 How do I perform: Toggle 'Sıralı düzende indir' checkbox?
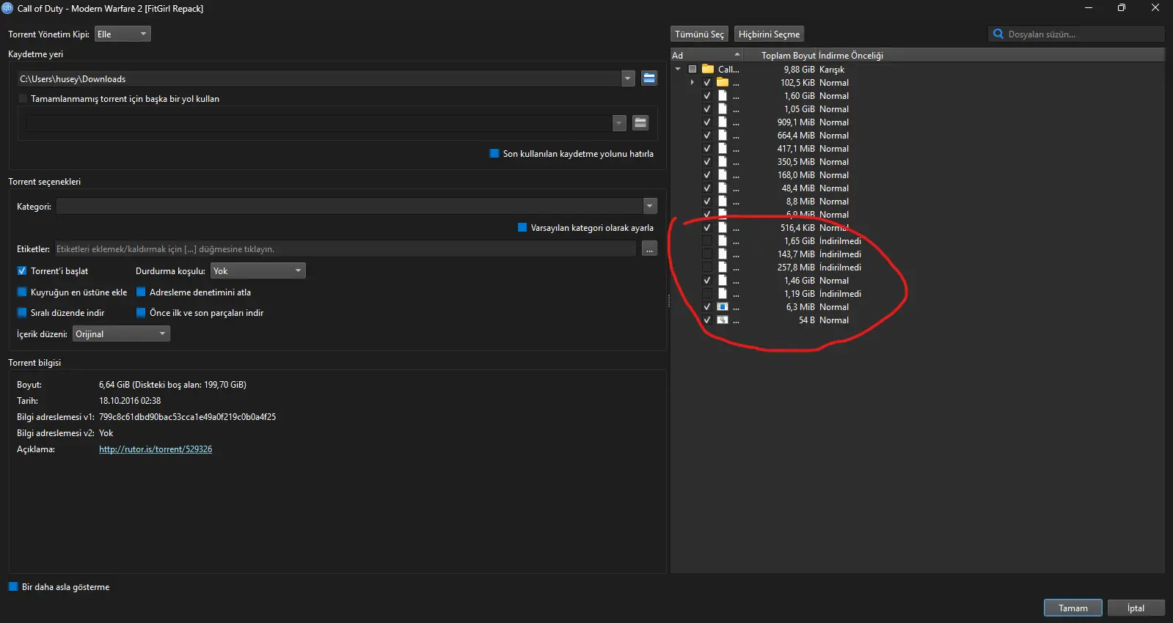click(22, 312)
